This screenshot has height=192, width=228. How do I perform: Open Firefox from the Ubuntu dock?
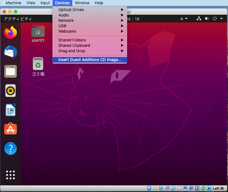(x=10, y=32)
